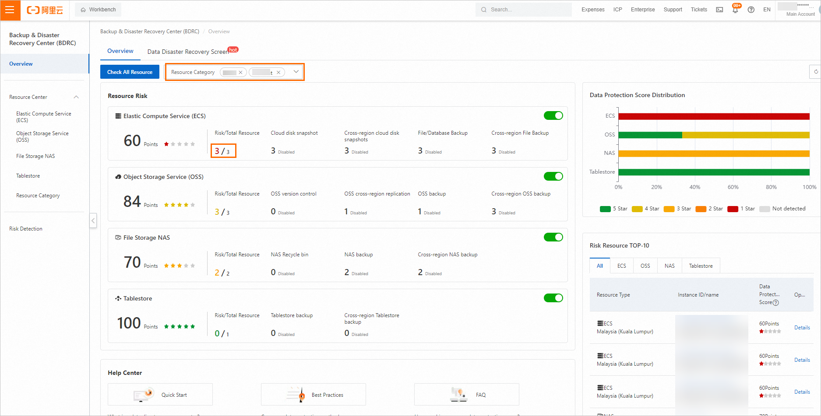Click the Workbench home icon
Image resolution: width=821 pixels, height=416 pixels.
pos(83,10)
